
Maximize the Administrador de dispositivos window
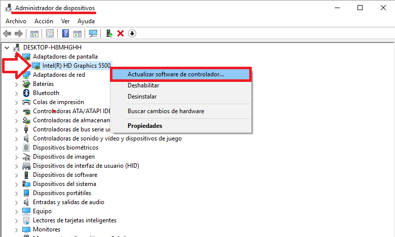pyautogui.click(x=360, y=8)
